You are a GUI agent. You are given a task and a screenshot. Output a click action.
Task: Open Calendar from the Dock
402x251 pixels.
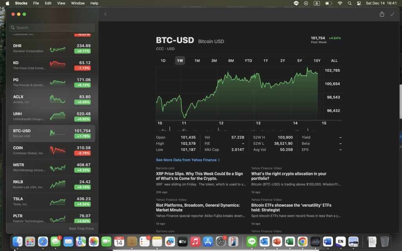pyautogui.click(x=119, y=242)
